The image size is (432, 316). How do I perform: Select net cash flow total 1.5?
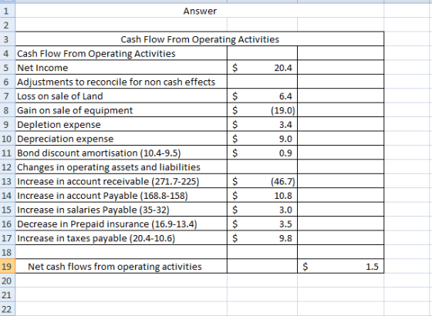coord(340,267)
